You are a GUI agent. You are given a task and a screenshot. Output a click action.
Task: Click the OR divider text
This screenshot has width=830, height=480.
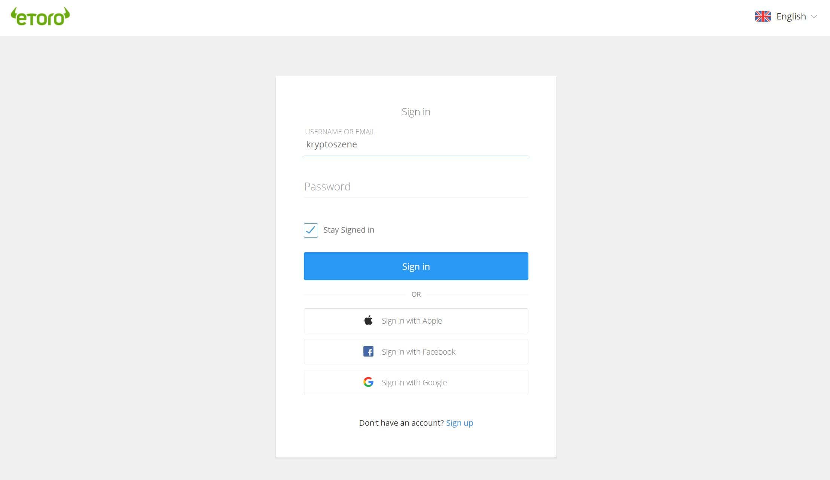coord(416,294)
